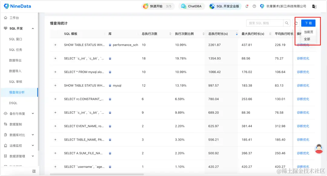This screenshot has height=176, width=327.
Task: Click the SELECT `username`, `age row text
Action: [84, 167]
